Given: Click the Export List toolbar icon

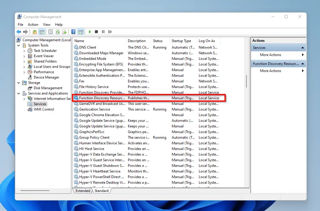Looking at the screenshot, I should tap(64, 32).
